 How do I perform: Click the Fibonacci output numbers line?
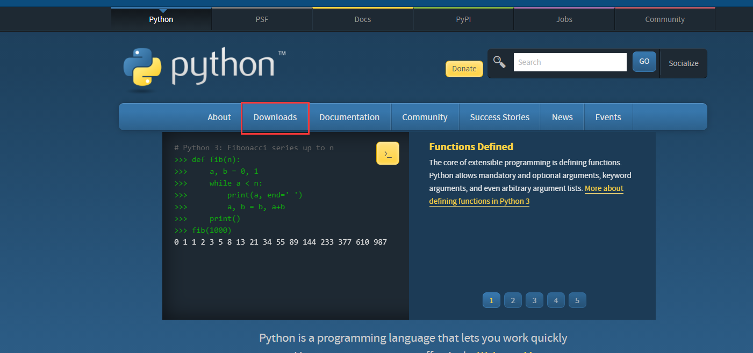point(281,242)
